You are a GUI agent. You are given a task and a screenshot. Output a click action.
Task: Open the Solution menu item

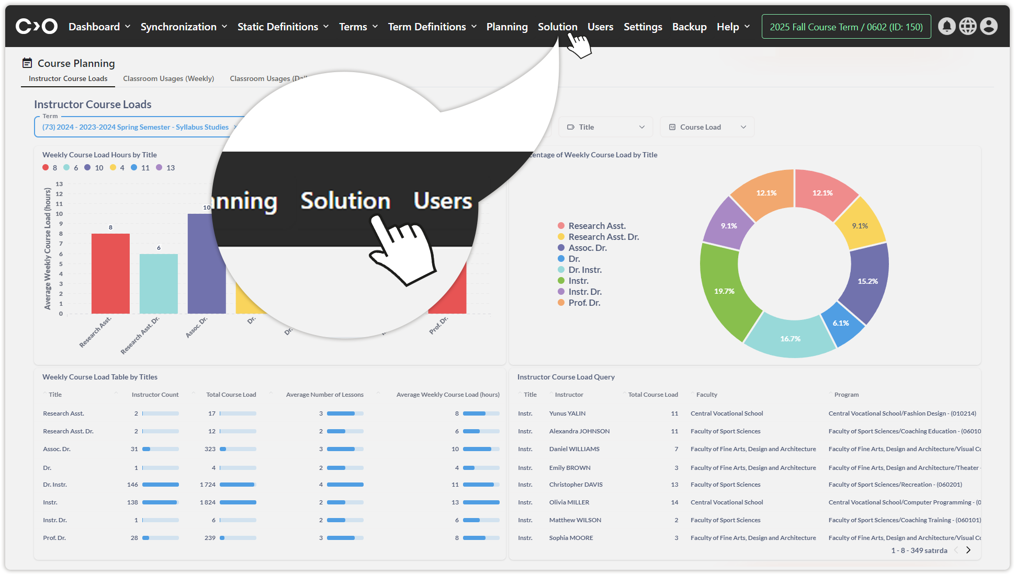click(557, 27)
